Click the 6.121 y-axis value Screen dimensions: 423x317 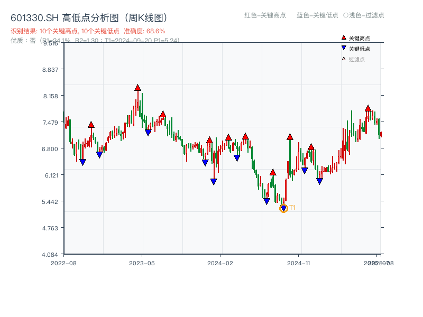point(51,175)
